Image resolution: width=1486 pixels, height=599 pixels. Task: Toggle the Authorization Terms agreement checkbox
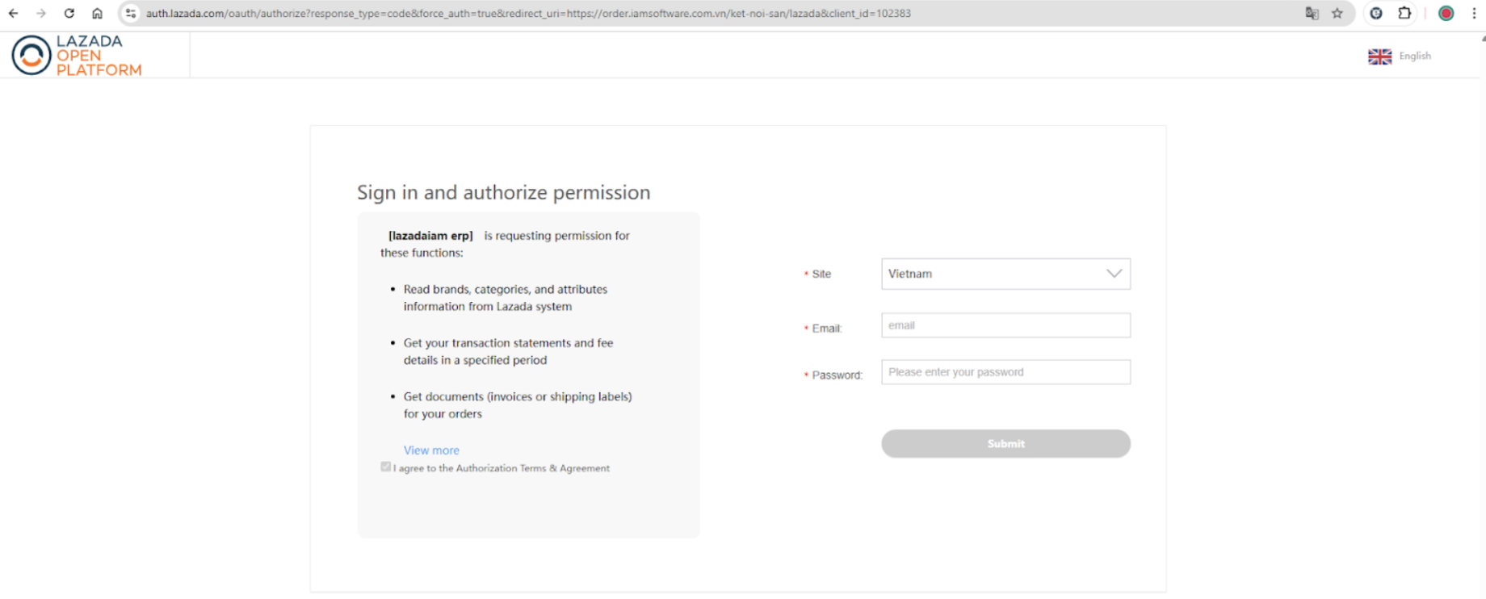pyautogui.click(x=386, y=467)
